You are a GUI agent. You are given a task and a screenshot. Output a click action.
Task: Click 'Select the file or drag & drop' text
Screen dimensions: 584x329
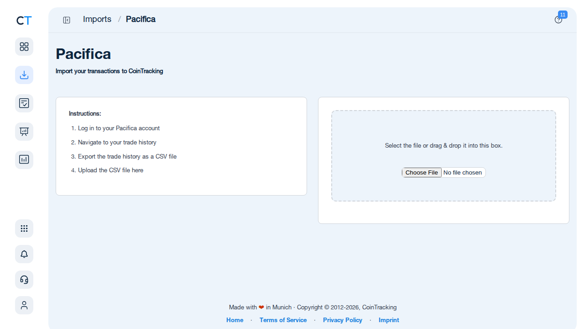(443, 146)
